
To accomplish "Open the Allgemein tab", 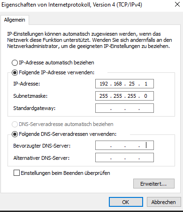I will click(x=15, y=20).
